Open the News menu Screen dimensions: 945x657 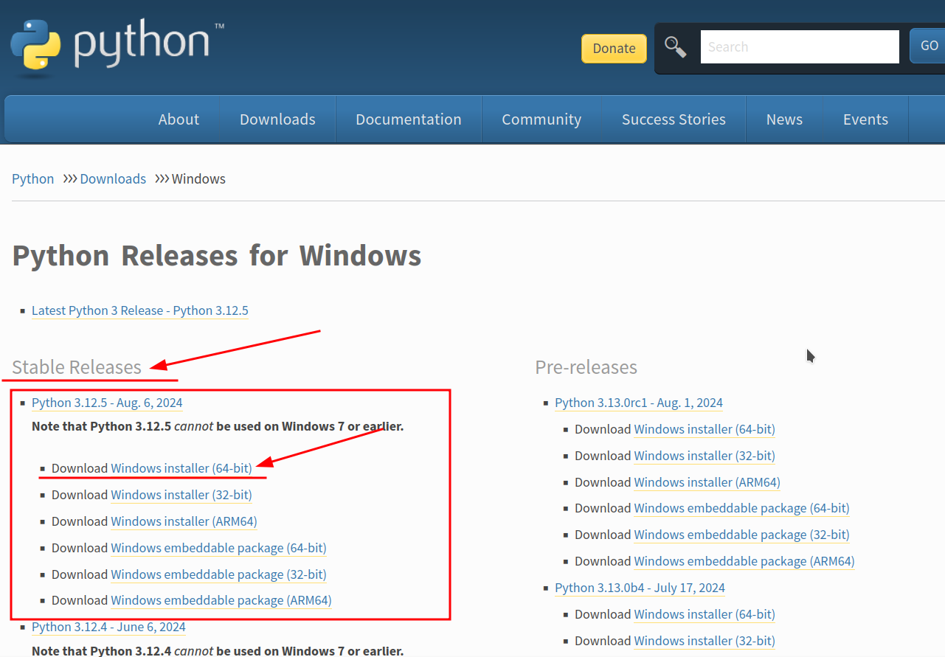[x=784, y=119]
